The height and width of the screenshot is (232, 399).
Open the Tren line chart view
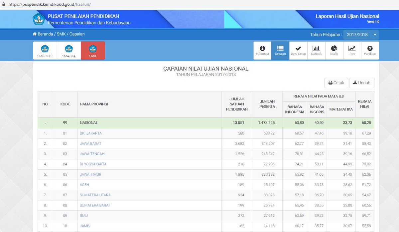(x=352, y=50)
